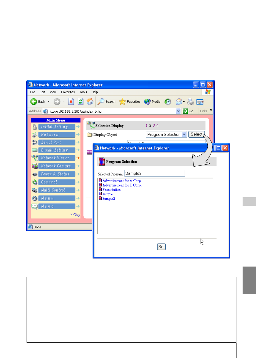
Task: Expand the Address bar dropdown
Action: point(178,111)
